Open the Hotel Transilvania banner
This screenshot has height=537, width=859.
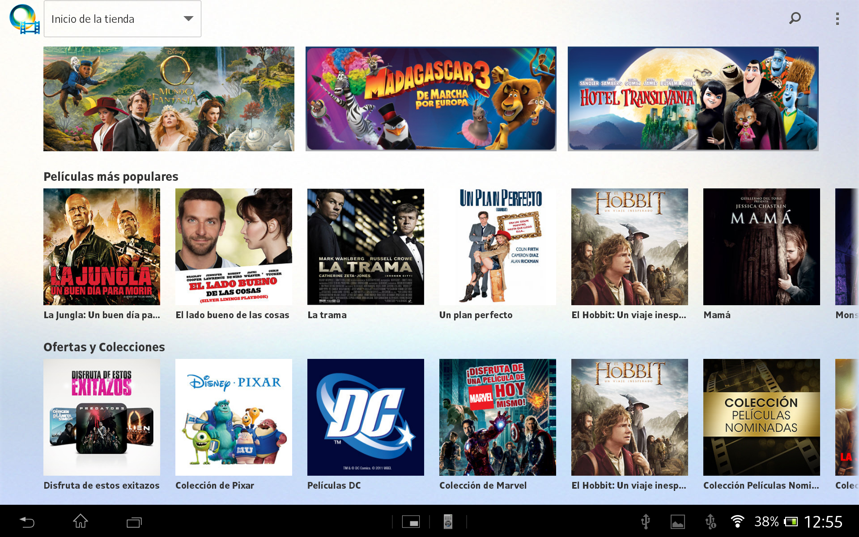(693, 99)
